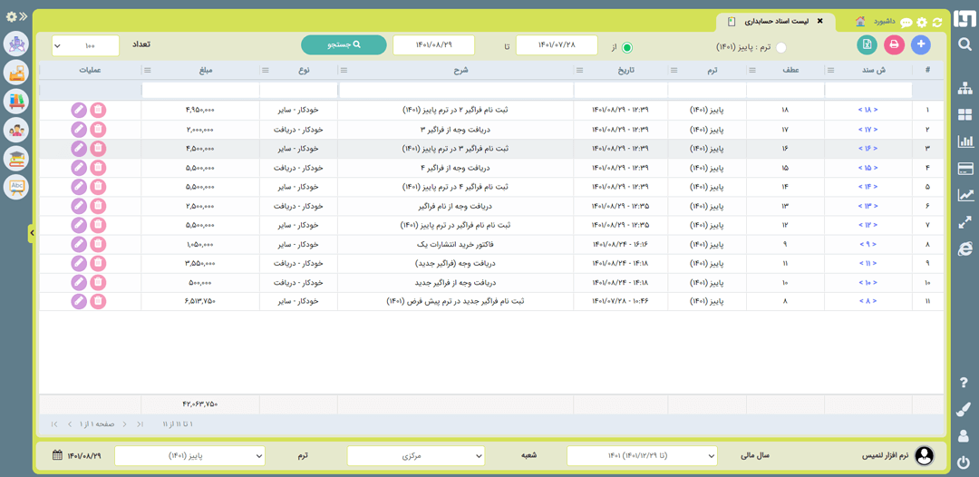Click the search magnifier in right sidebar
Image resolution: width=979 pixels, height=477 pixels.
[964, 44]
